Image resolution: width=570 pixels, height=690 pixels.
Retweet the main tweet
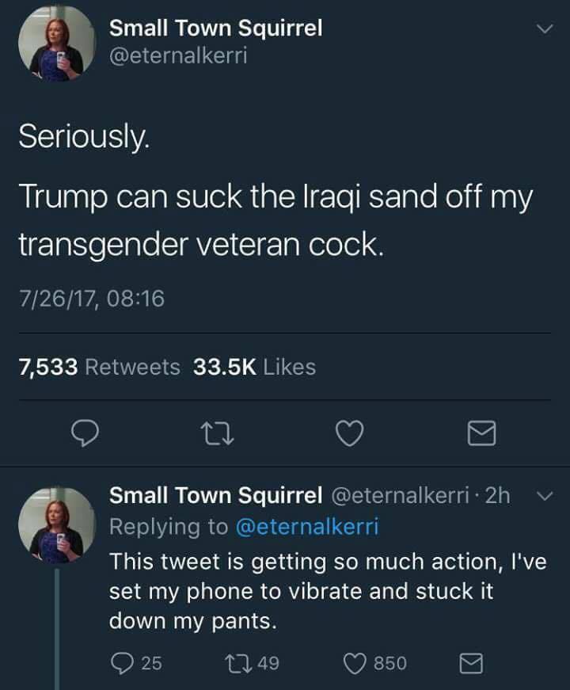(x=217, y=433)
